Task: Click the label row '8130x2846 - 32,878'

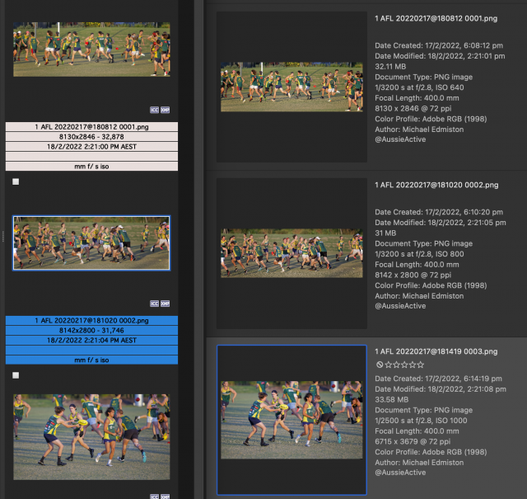Action: tap(91, 137)
